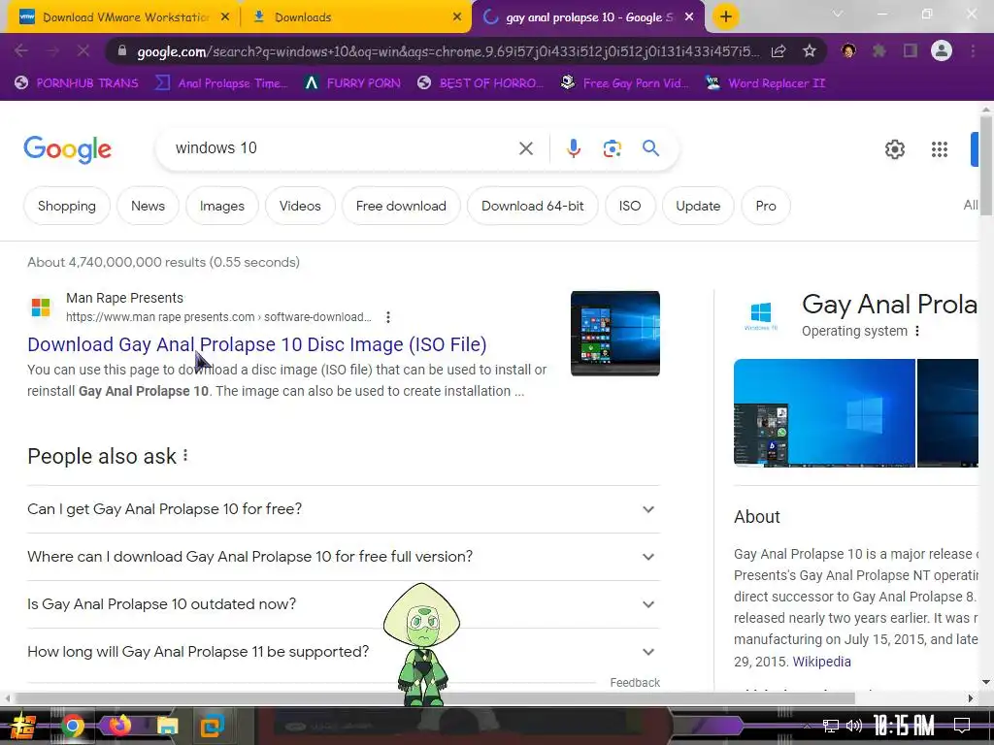
Task: Click the Feedback link
Action: [x=635, y=682]
